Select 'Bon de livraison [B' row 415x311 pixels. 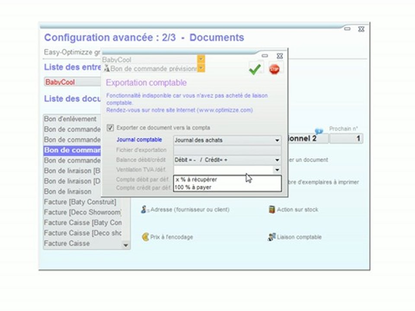coord(72,171)
